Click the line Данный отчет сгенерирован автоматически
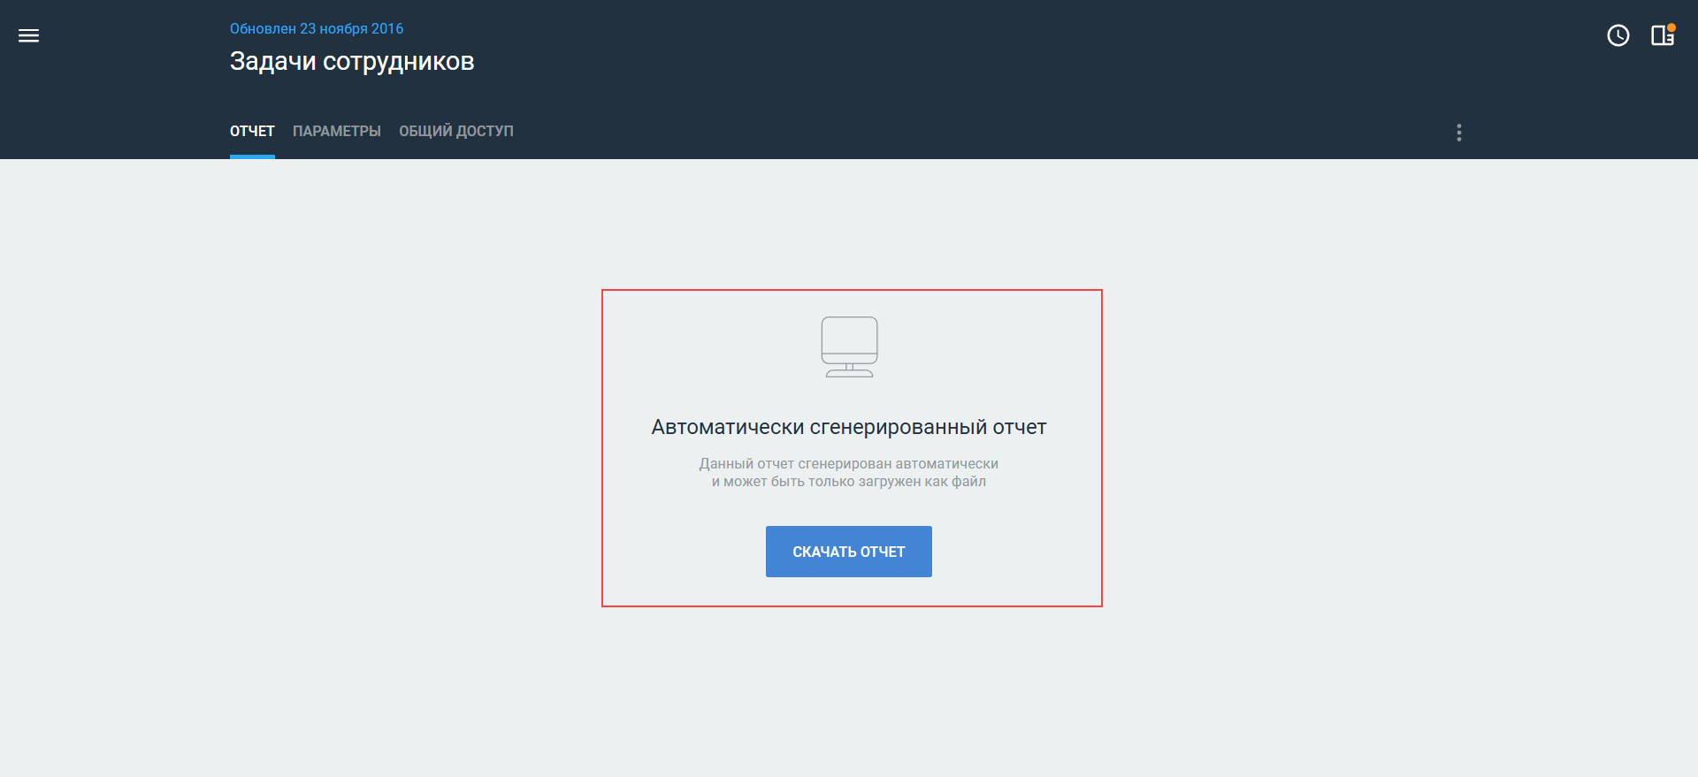This screenshot has width=1698, height=777. [849, 464]
